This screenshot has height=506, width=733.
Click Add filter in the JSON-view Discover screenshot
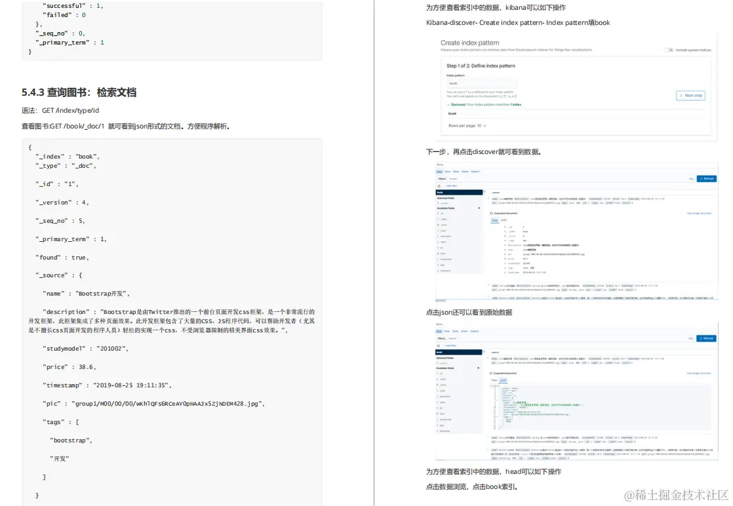[x=450, y=345]
